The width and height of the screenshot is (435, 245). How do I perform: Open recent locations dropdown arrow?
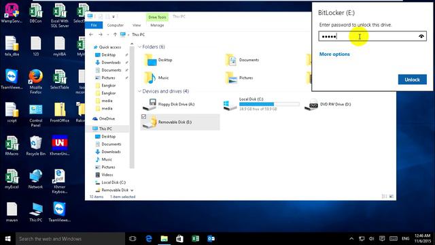coord(108,35)
